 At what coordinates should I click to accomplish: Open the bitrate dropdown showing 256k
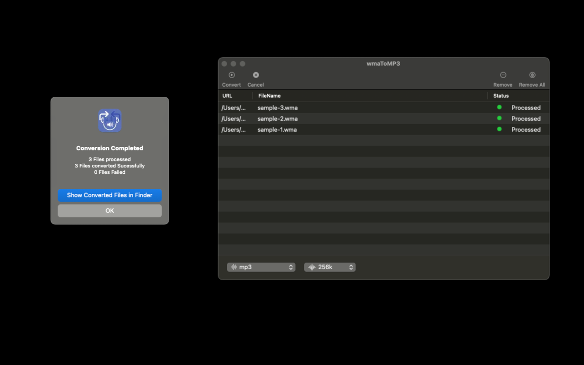tap(330, 267)
